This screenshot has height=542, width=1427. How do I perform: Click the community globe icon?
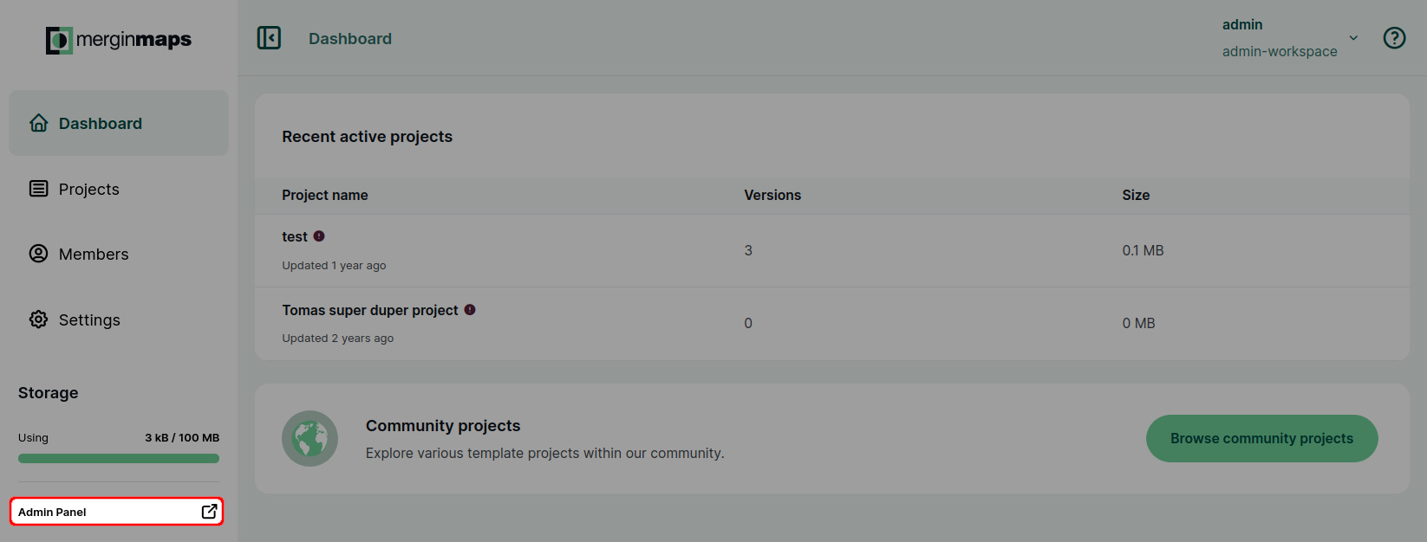click(310, 438)
